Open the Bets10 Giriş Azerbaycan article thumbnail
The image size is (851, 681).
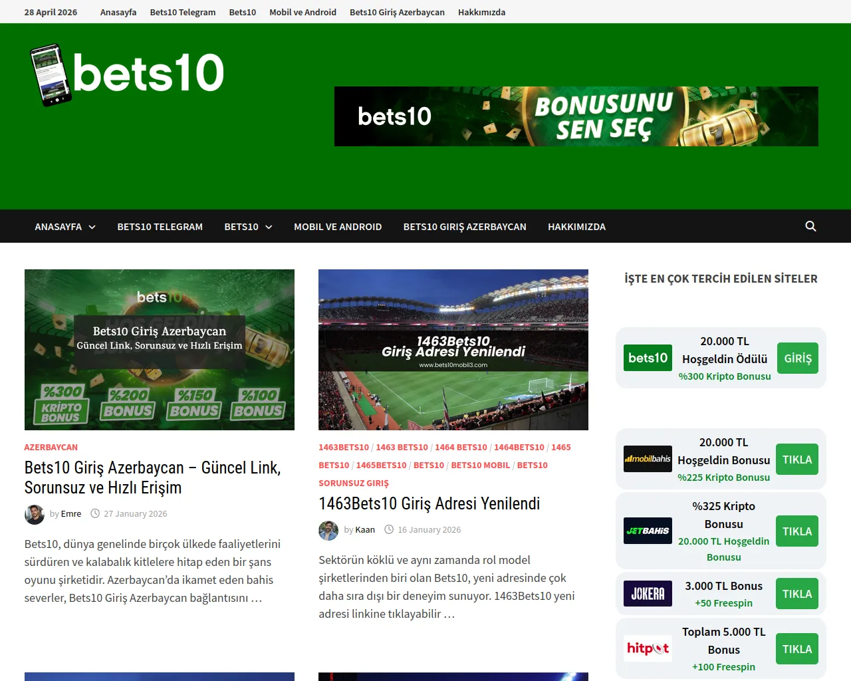[160, 350]
